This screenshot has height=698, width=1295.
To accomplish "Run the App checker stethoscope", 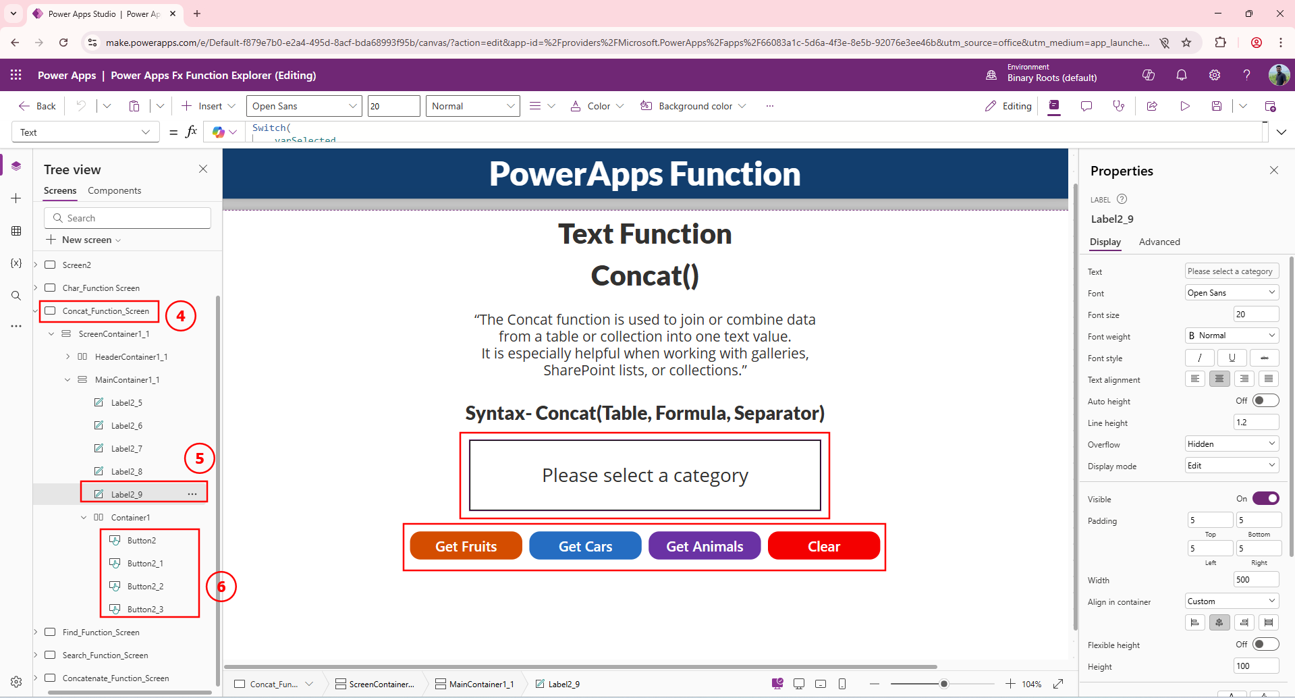I will (1119, 106).
